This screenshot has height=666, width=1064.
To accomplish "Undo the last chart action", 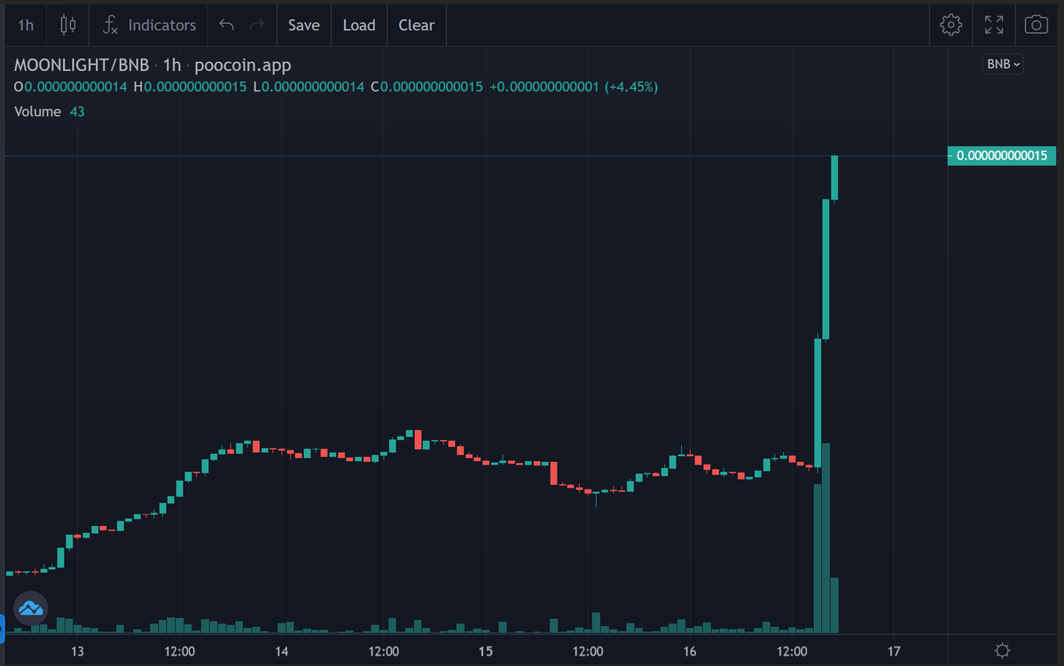I will [x=226, y=25].
